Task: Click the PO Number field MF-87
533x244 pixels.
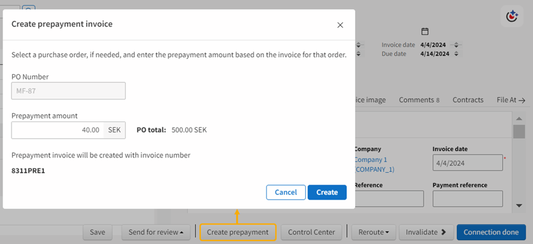Action: [x=68, y=91]
